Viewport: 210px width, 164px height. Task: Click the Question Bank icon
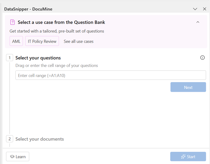click(x=13, y=22)
